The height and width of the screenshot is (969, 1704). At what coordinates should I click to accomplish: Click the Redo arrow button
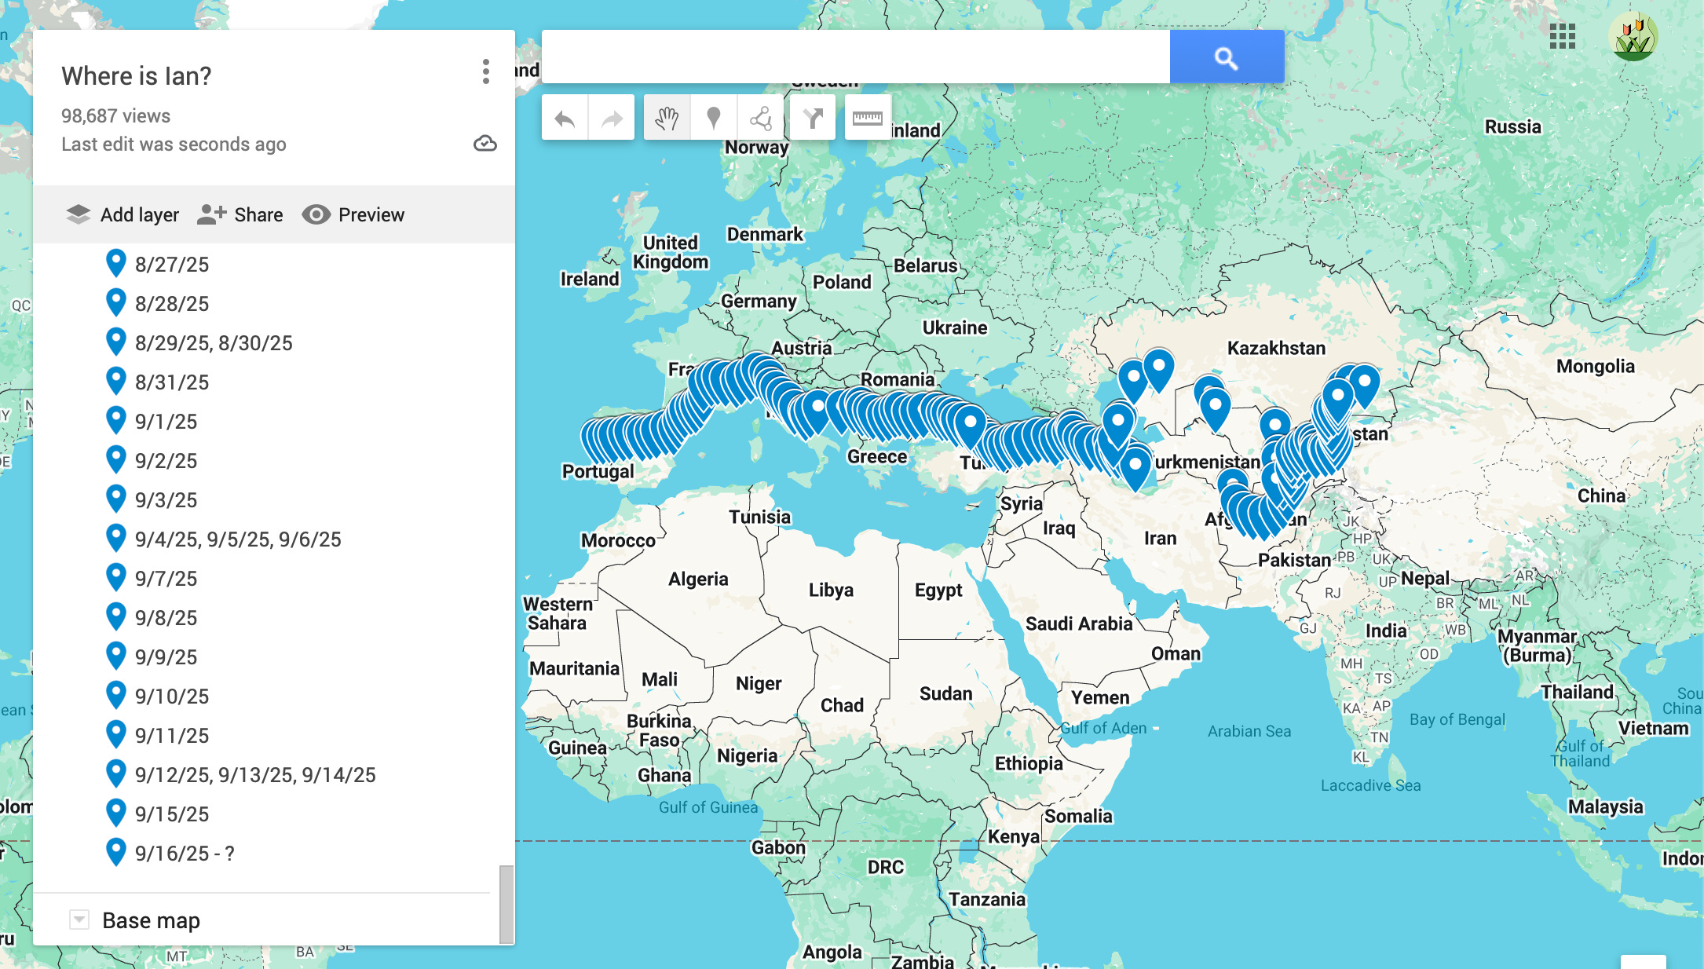click(x=612, y=119)
